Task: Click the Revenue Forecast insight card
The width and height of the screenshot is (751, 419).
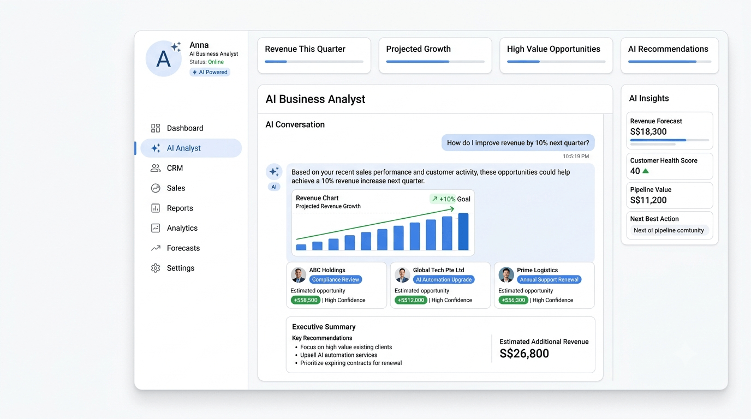Action: [670, 131]
